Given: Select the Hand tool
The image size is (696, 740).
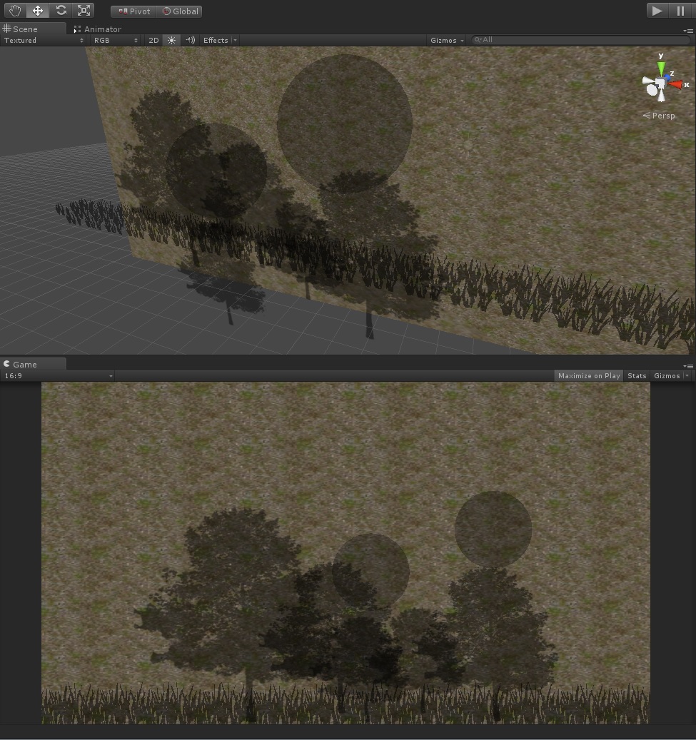Looking at the screenshot, I should tap(14, 10).
